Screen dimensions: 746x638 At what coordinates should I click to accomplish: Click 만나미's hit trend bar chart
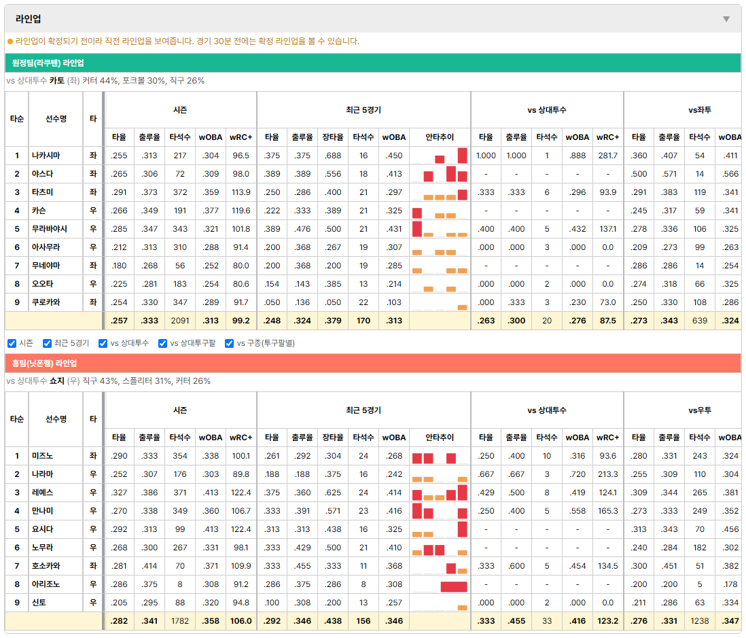[x=440, y=512]
